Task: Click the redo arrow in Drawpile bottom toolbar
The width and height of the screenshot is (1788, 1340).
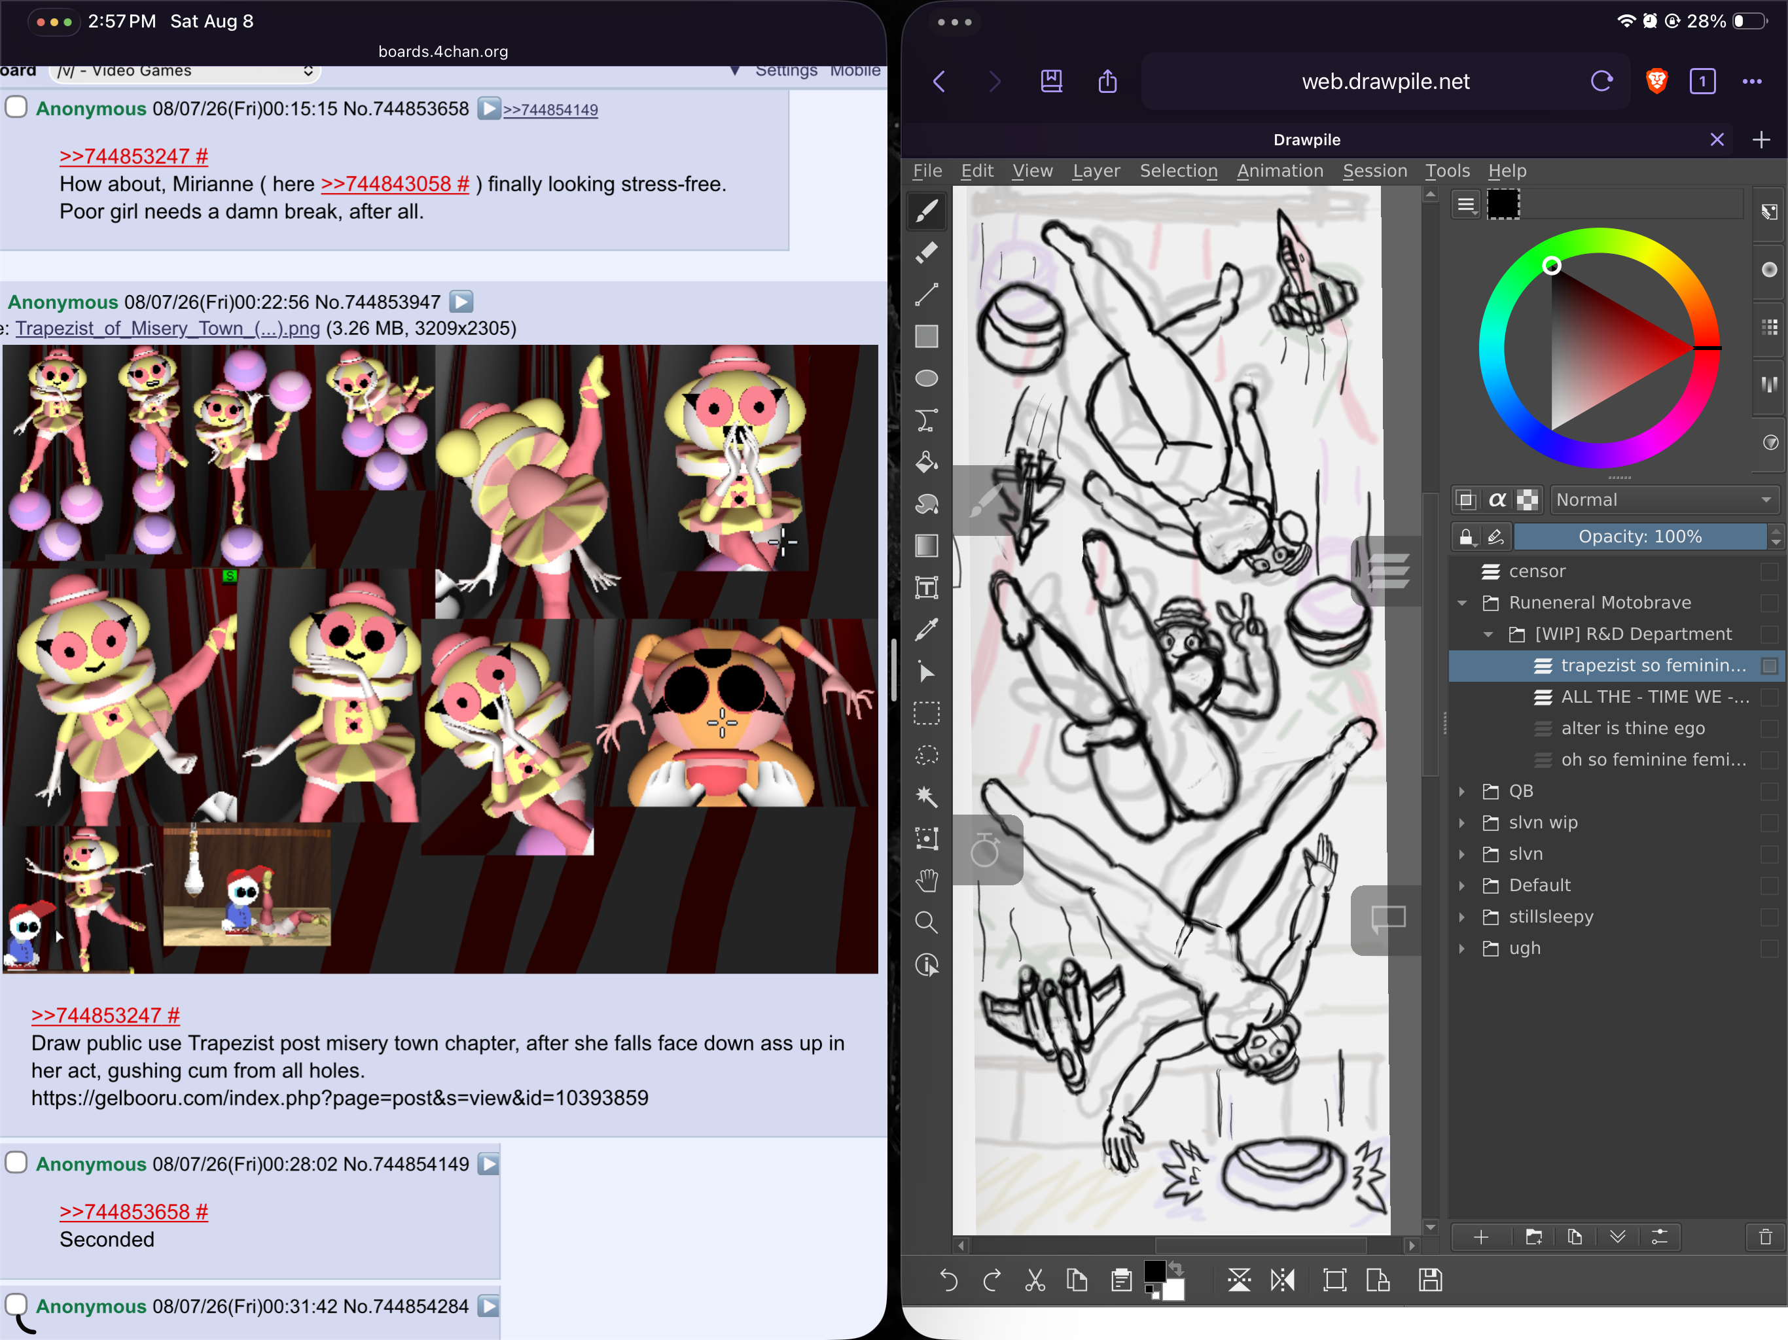Action: (992, 1280)
